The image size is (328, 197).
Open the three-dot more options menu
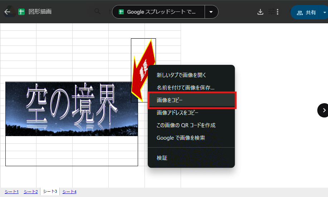[278, 12]
